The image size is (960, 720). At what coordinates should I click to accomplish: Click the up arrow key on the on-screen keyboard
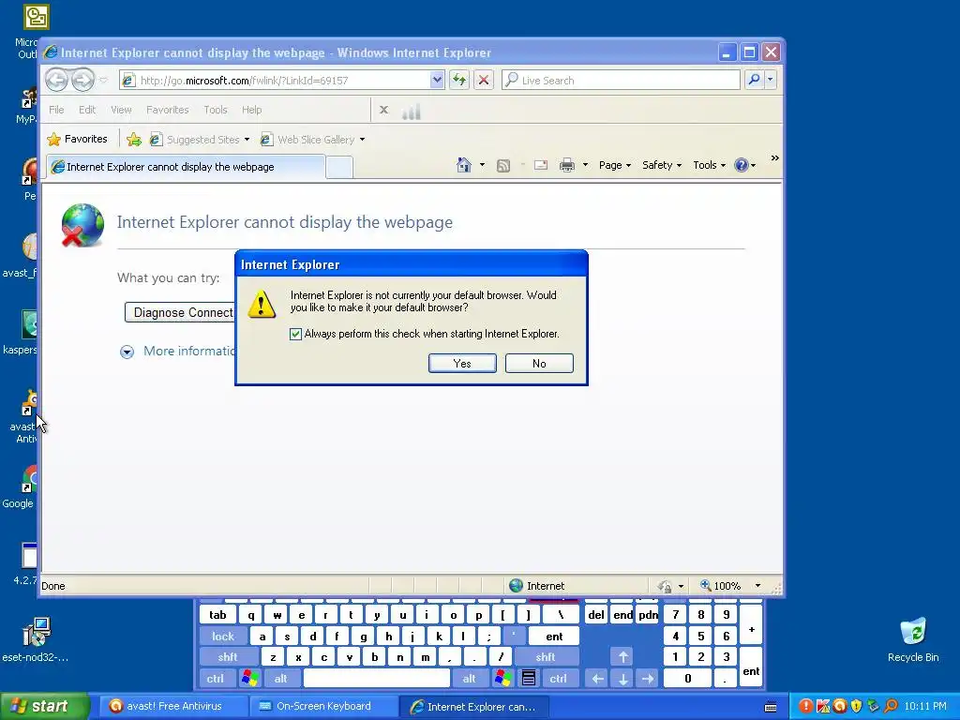point(622,657)
